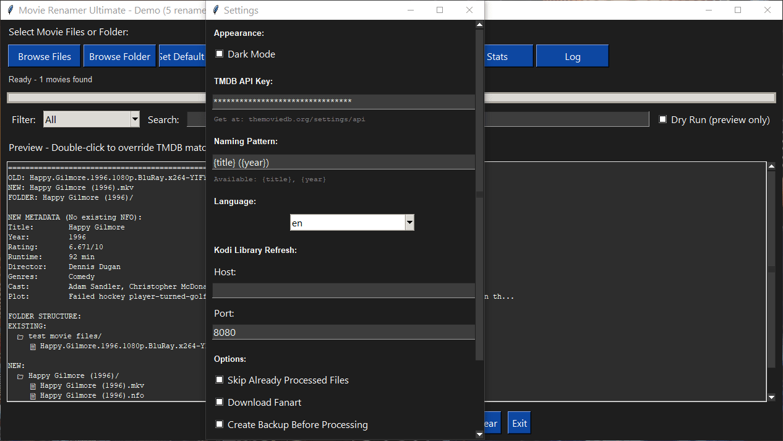The height and width of the screenshot is (441, 783).
Task: Enable Dry Run preview only mode
Action: tap(662, 119)
